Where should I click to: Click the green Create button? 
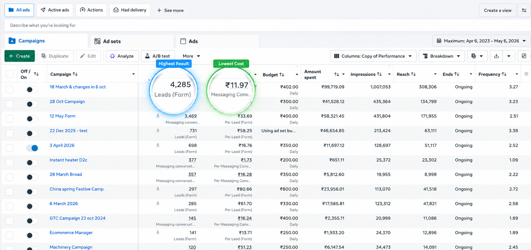click(19, 56)
